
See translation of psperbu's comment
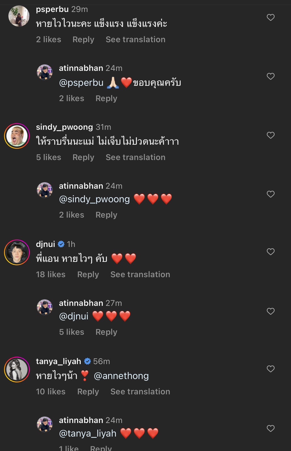(135, 39)
